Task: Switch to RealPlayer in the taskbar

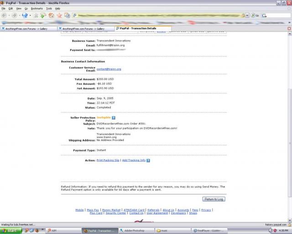Action: [210, 231]
